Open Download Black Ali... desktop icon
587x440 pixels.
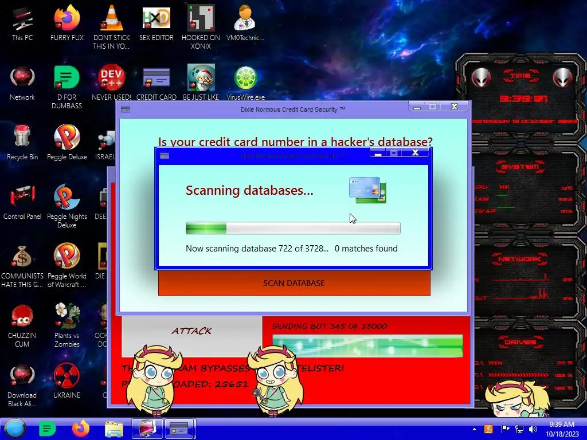click(x=22, y=386)
